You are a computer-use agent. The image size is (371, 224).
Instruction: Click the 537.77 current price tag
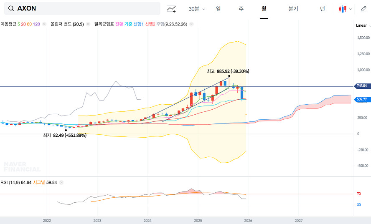(x=362, y=99)
